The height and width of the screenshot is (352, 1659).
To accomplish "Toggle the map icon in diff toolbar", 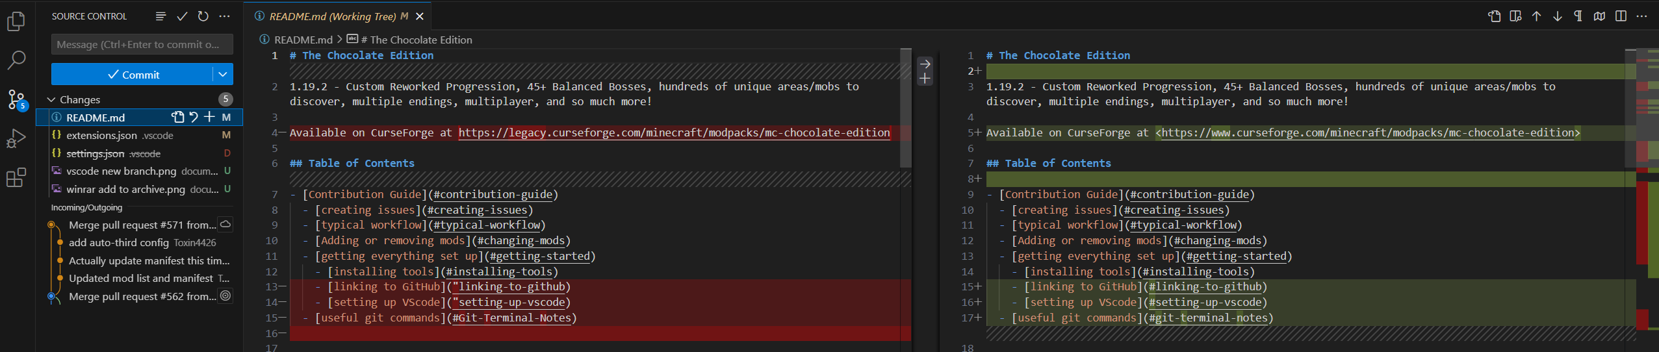I will pyautogui.click(x=1599, y=16).
